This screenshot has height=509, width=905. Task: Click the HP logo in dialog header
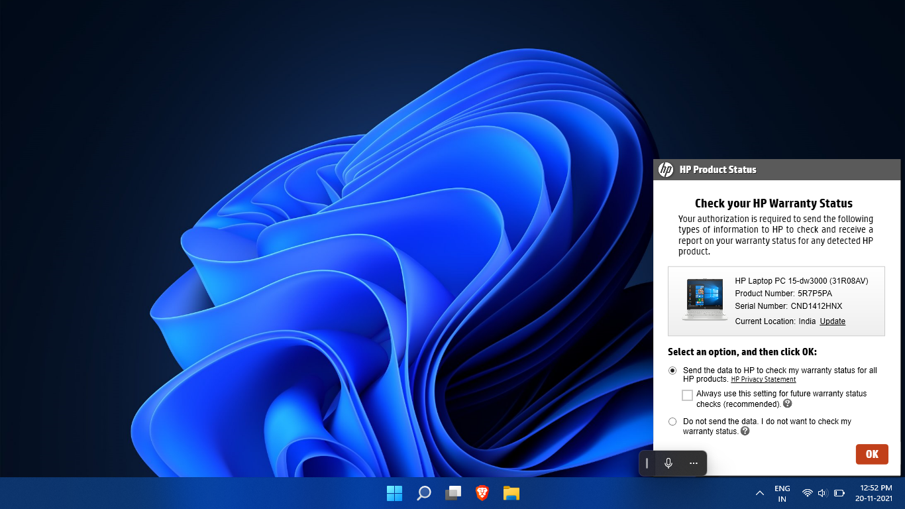coord(666,170)
